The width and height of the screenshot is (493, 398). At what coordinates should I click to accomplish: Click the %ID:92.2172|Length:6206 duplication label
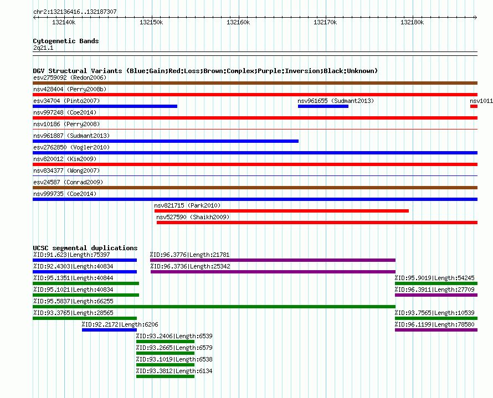coord(120,324)
